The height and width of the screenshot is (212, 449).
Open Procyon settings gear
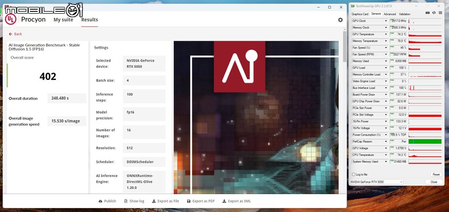[340, 20]
